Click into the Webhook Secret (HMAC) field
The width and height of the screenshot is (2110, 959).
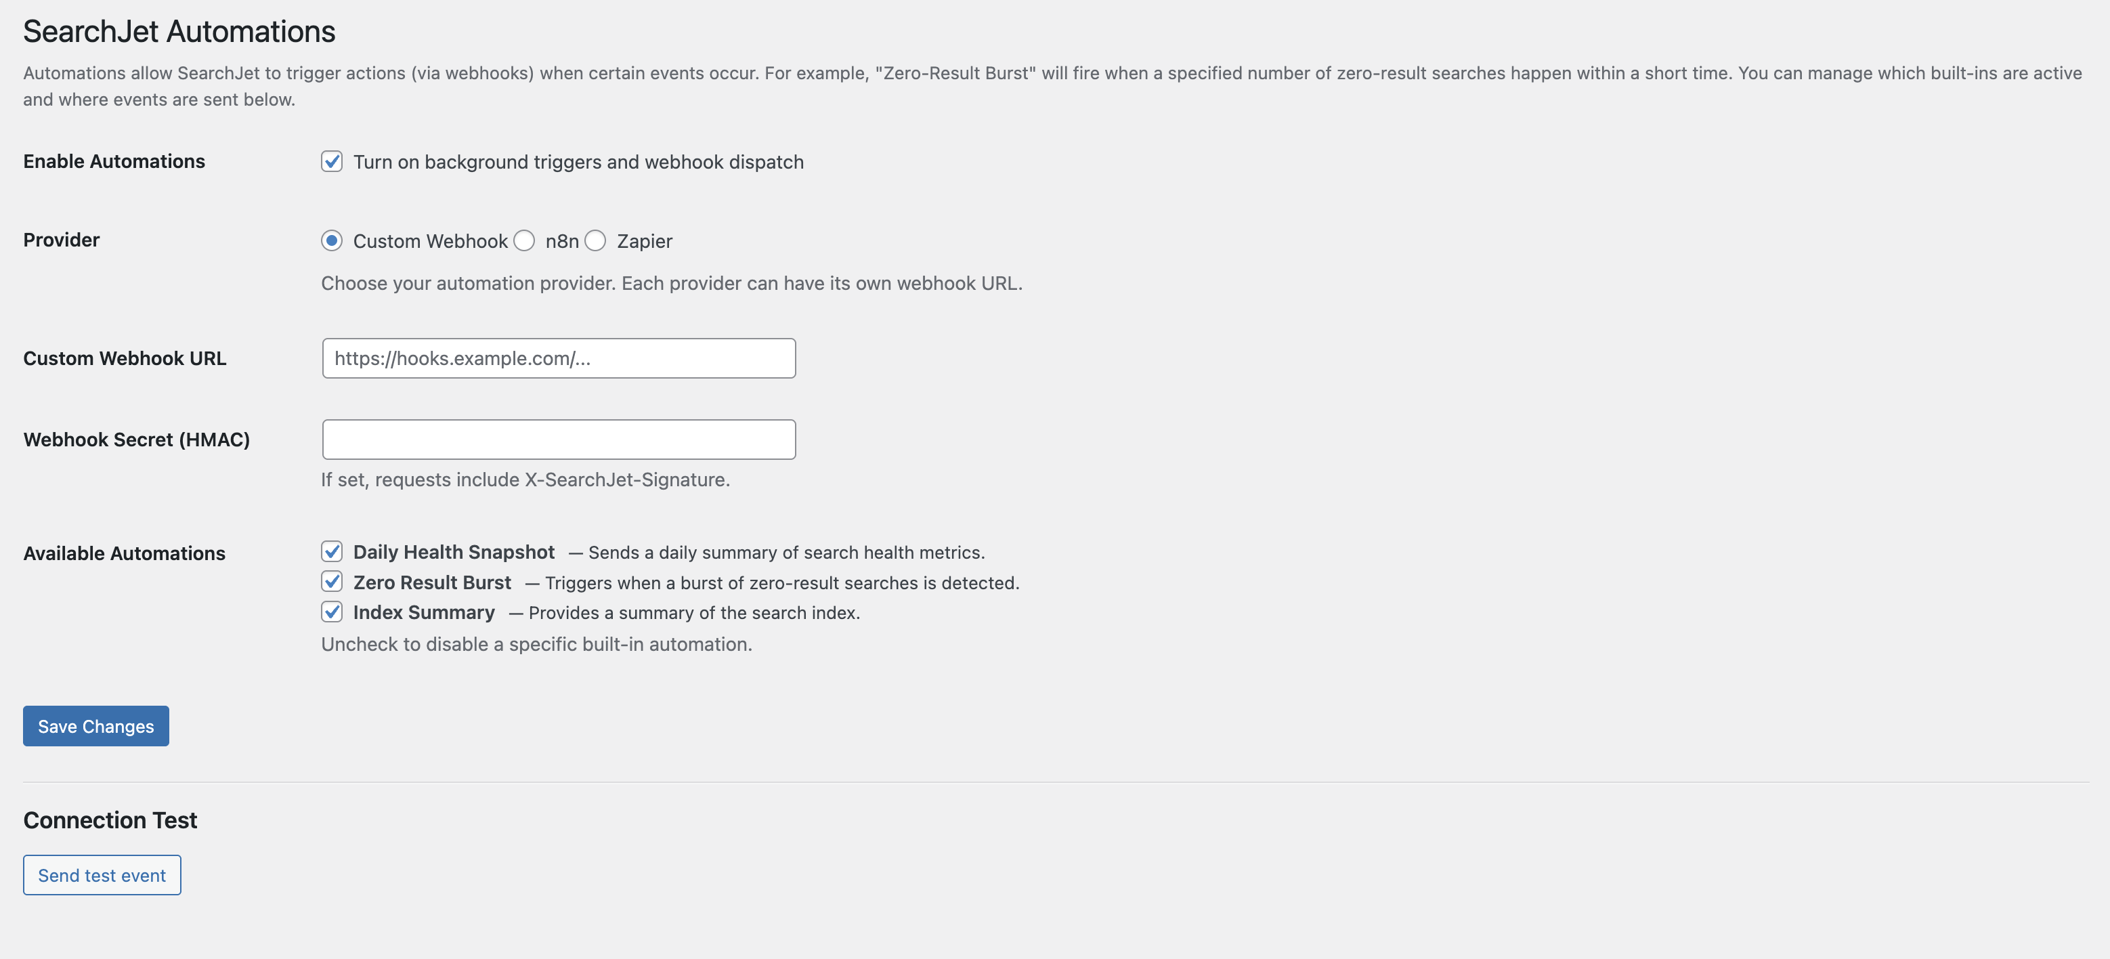pos(559,440)
